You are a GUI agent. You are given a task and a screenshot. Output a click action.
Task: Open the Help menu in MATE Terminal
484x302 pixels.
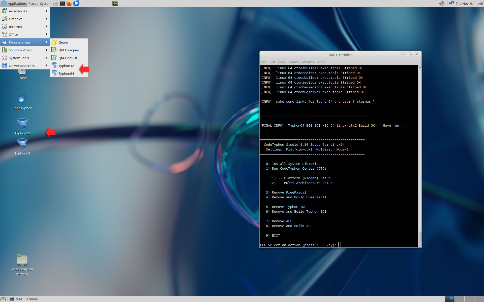pos(322,62)
